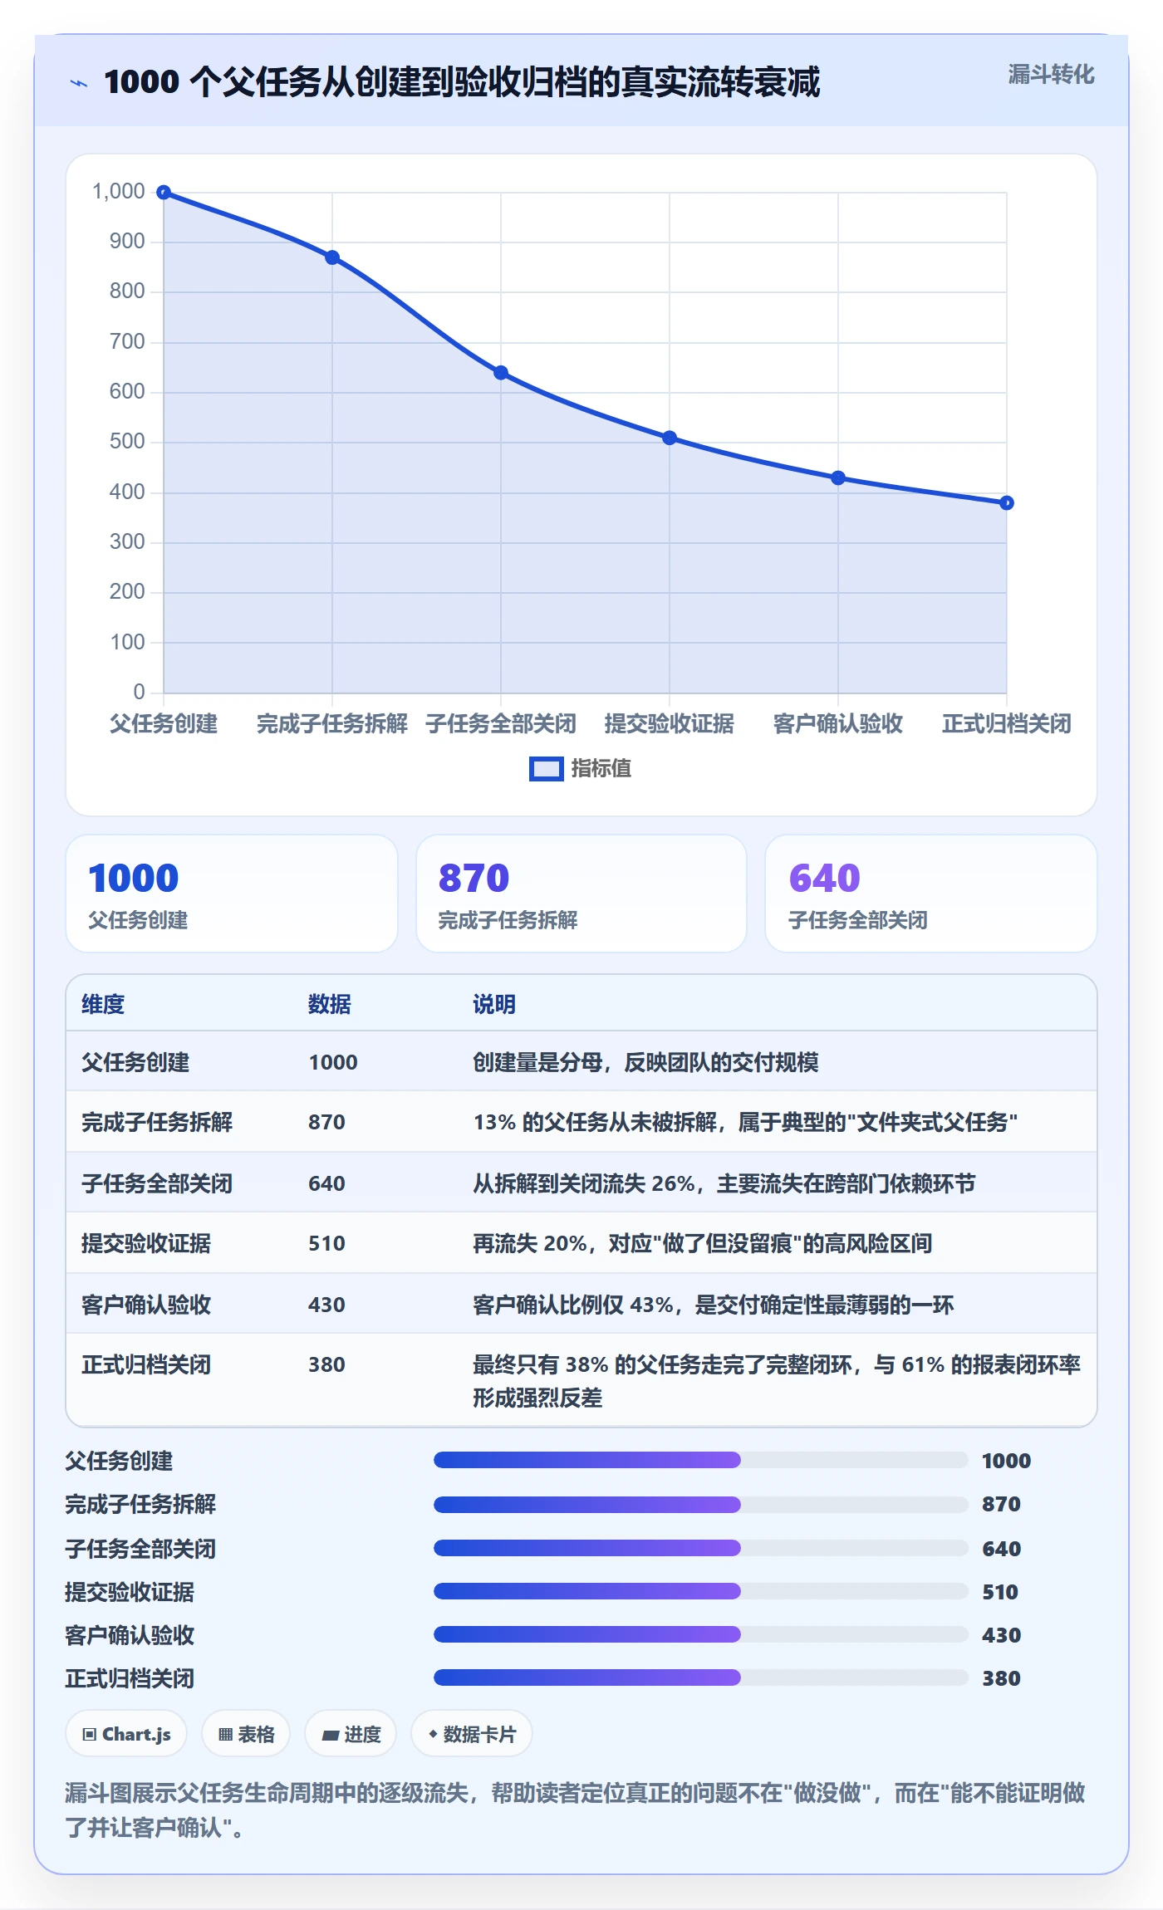1163x1910 pixels.
Task: Select the 640 子任务全部关闭 data card
Action: (x=931, y=894)
